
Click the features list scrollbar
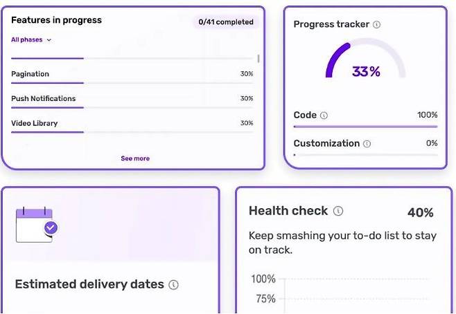point(258,59)
